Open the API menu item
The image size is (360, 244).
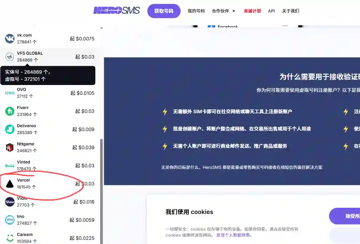[271, 11]
